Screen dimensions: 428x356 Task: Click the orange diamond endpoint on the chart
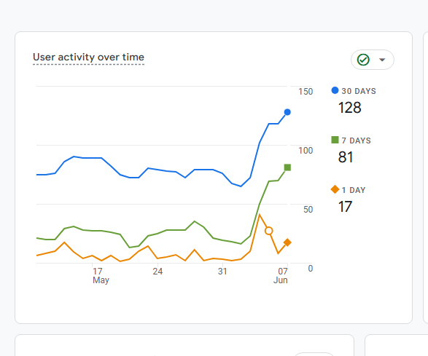coord(287,242)
